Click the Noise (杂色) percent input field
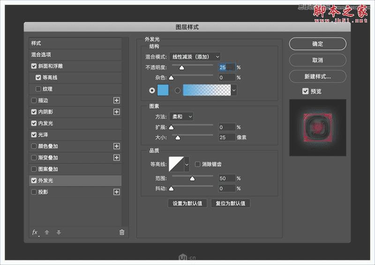 tap(227, 77)
